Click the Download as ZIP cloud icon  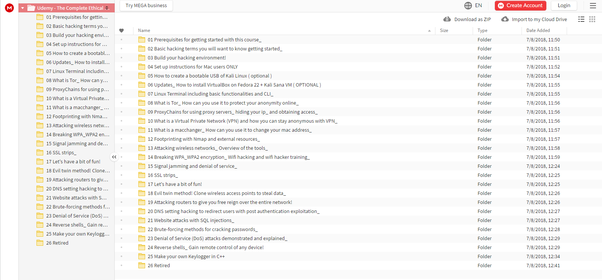447,19
